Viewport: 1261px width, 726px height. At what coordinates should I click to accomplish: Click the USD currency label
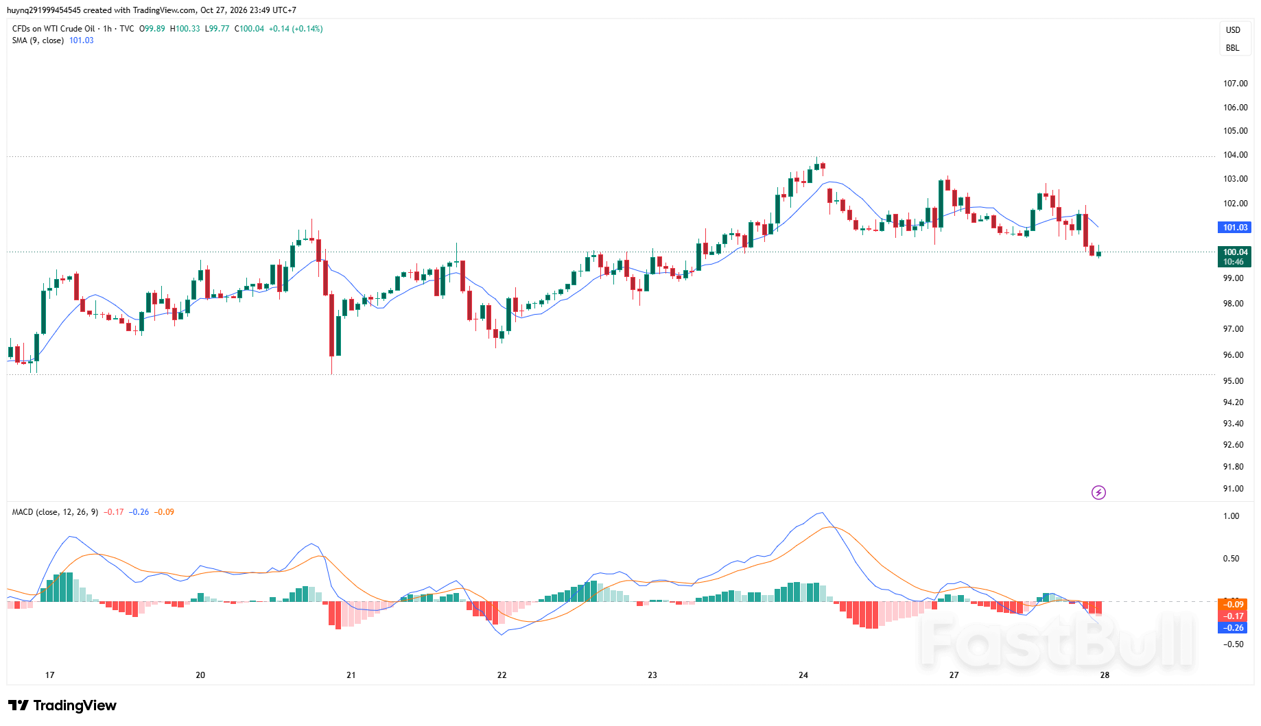click(x=1233, y=30)
